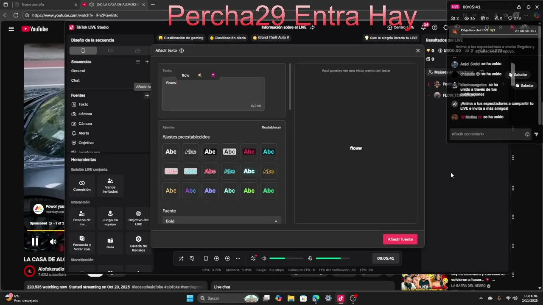Click Restablecer to reset settings
Screen dimensions: 543x305
(271, 128)
